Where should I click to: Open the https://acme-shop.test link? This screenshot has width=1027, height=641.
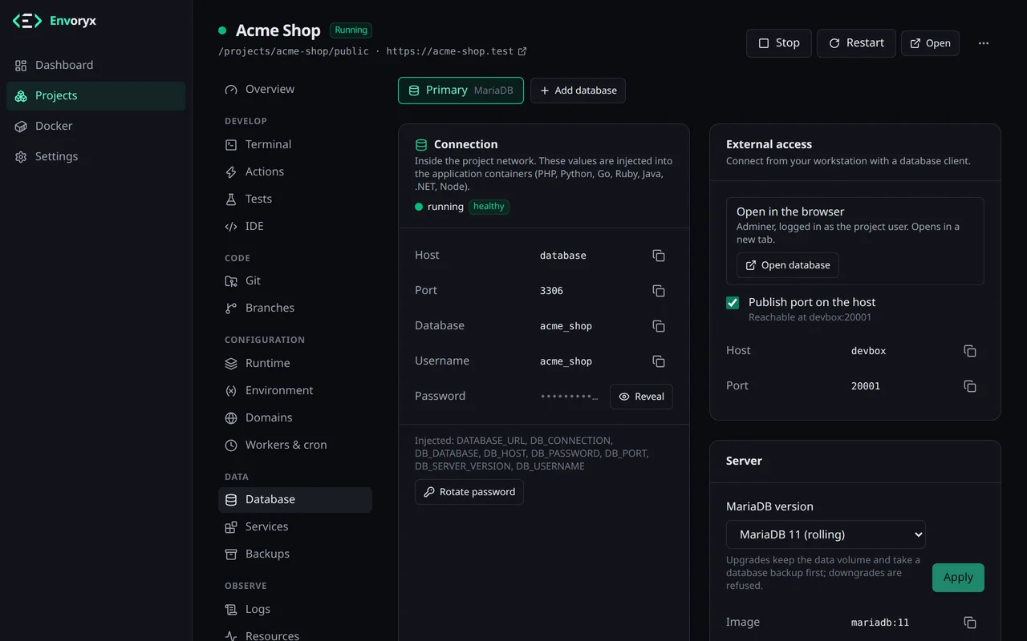point(457,51)
